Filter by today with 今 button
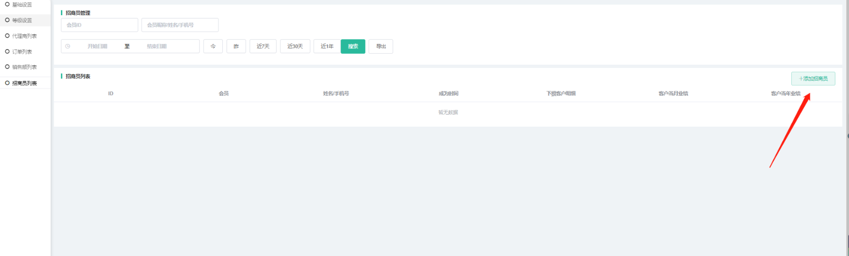849x256 pixels. 213,46
